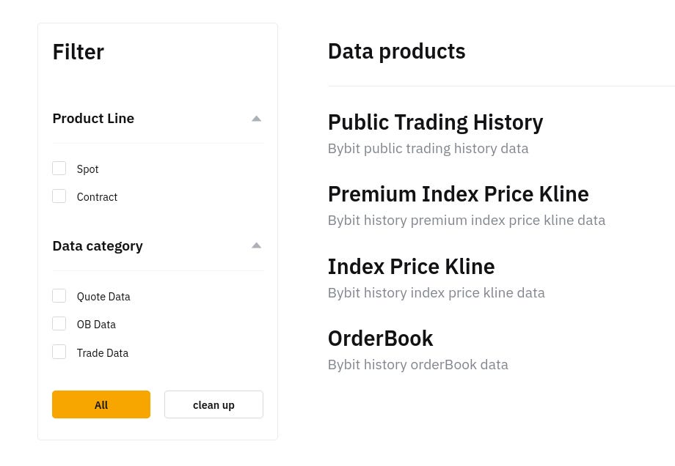Click "Bybit history index price kline data" text
The height and width of the screenshot is (466, 675).
tap(436, 293)
